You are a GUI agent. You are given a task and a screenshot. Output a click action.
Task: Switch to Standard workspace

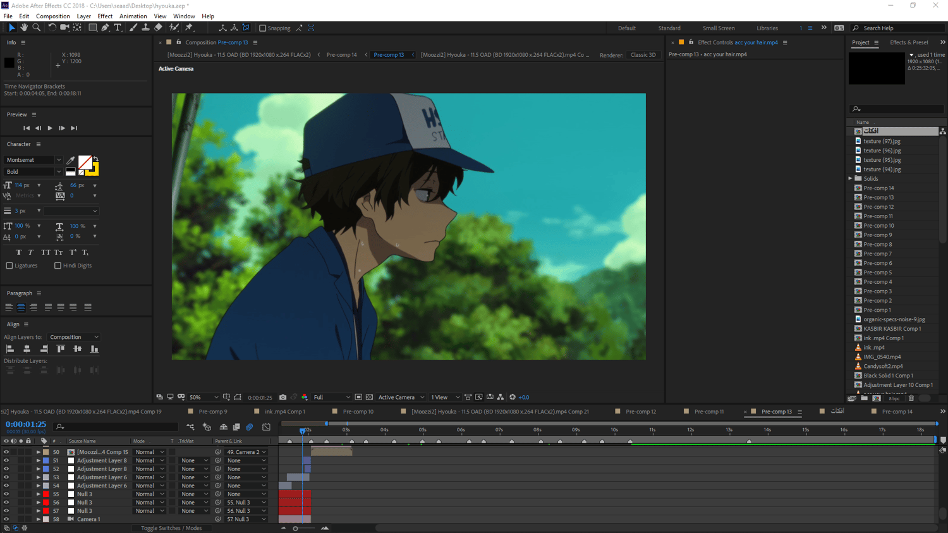pos(669,28)
